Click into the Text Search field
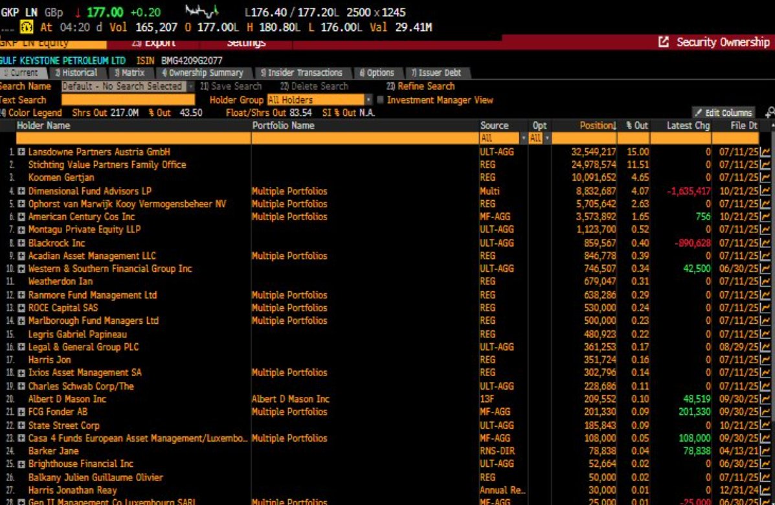The image size is (775, 505). 128,100
